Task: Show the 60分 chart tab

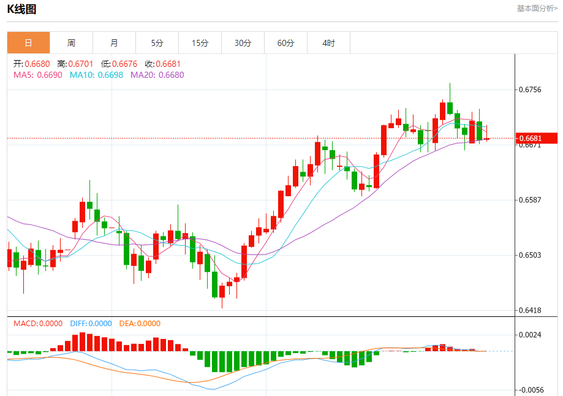Action: [285, 43]
